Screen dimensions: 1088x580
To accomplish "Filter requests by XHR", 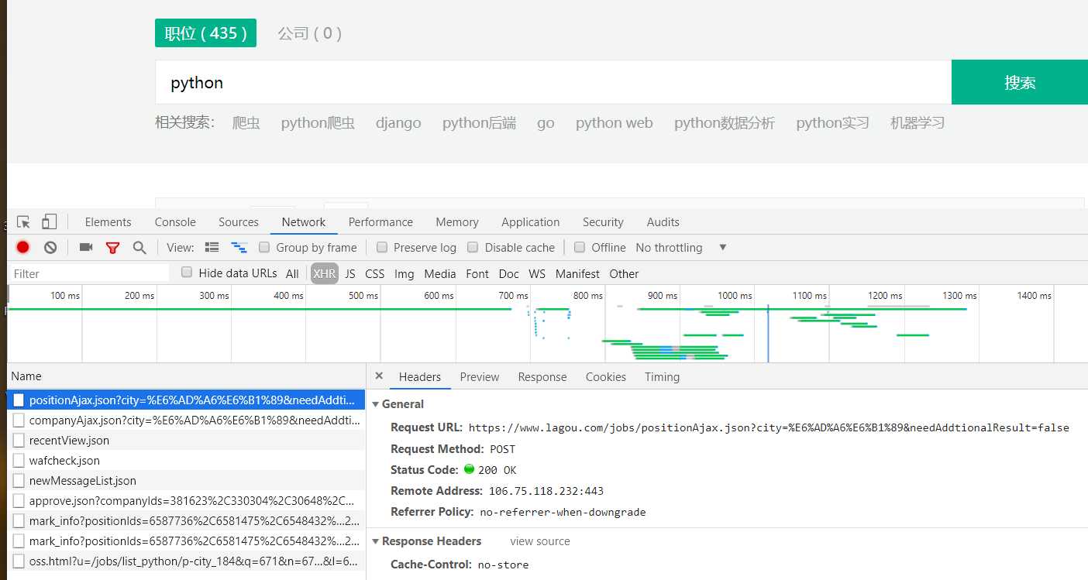I will [325, 274].
